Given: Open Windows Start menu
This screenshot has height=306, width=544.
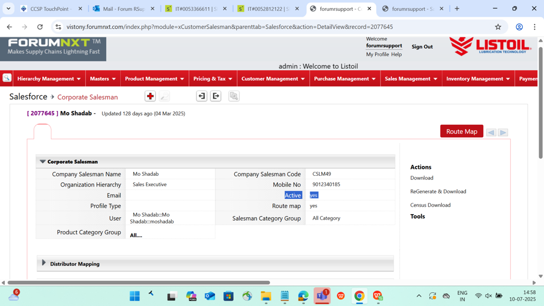Looking at the screenshot, I should pos(135,296).
